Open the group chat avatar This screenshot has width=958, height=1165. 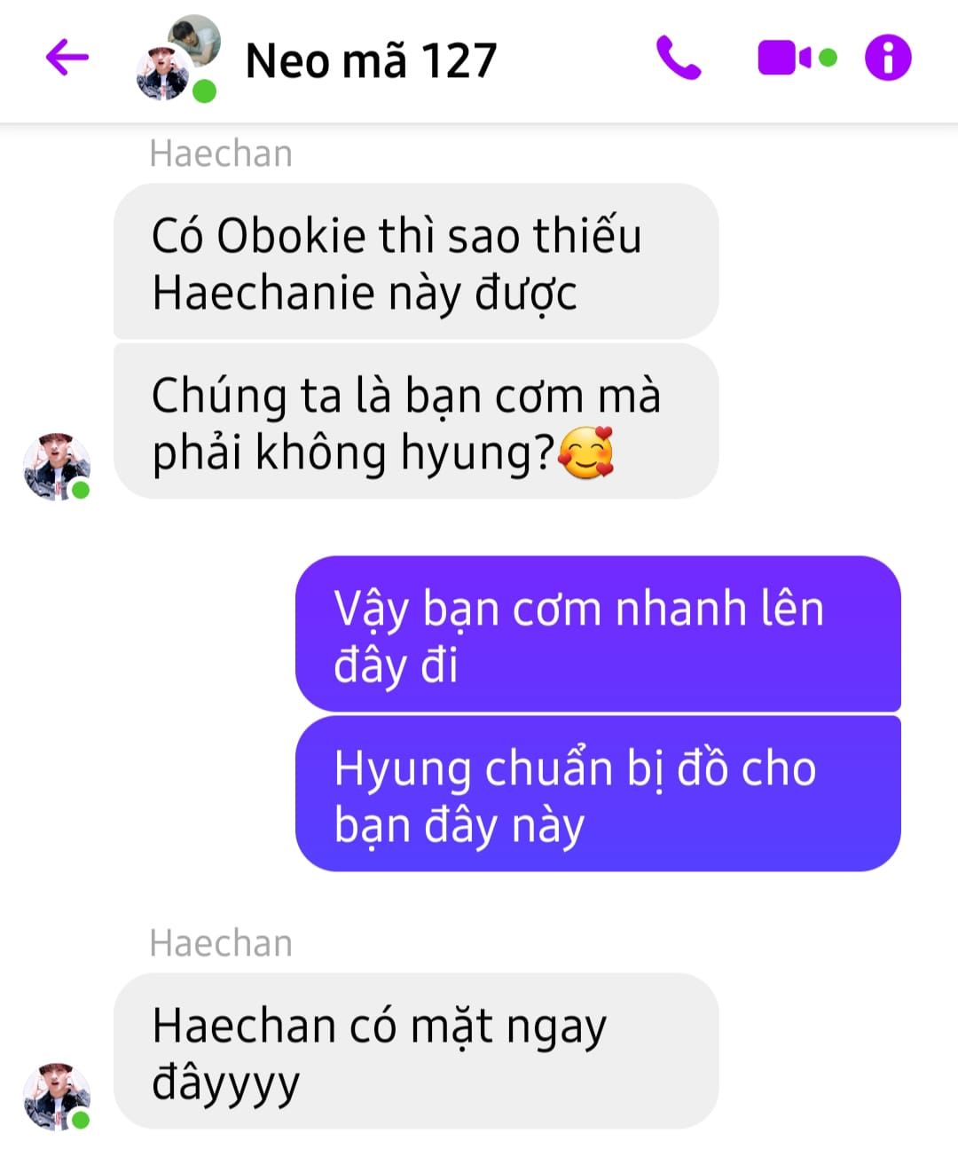(177, 58)
